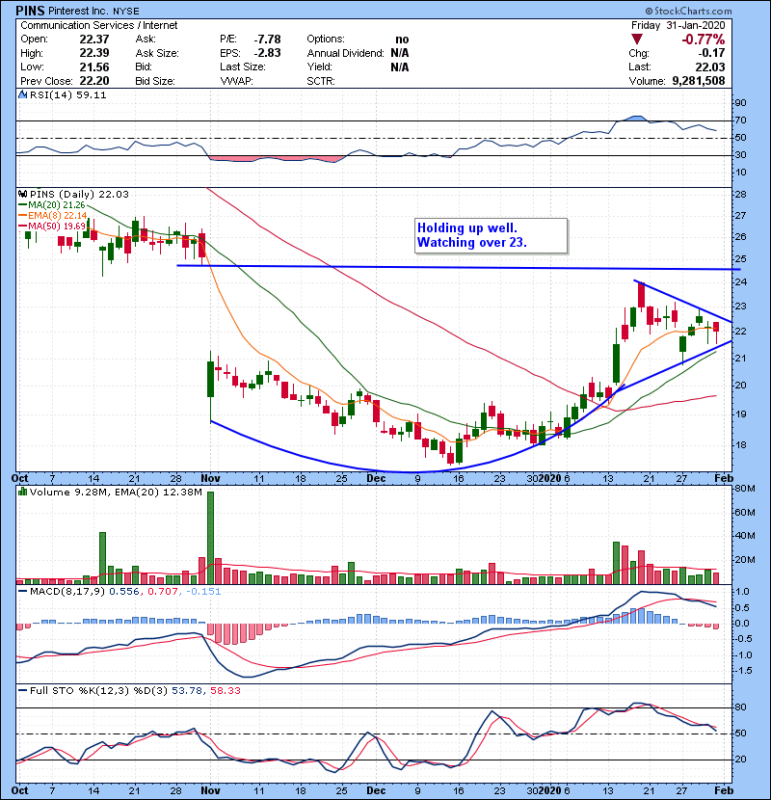The height and width of the screenshot is (800, 771).
Task: Click the MACD(8,17,9) indicator label
Action: pyautogui.click(x=67, y=592)
